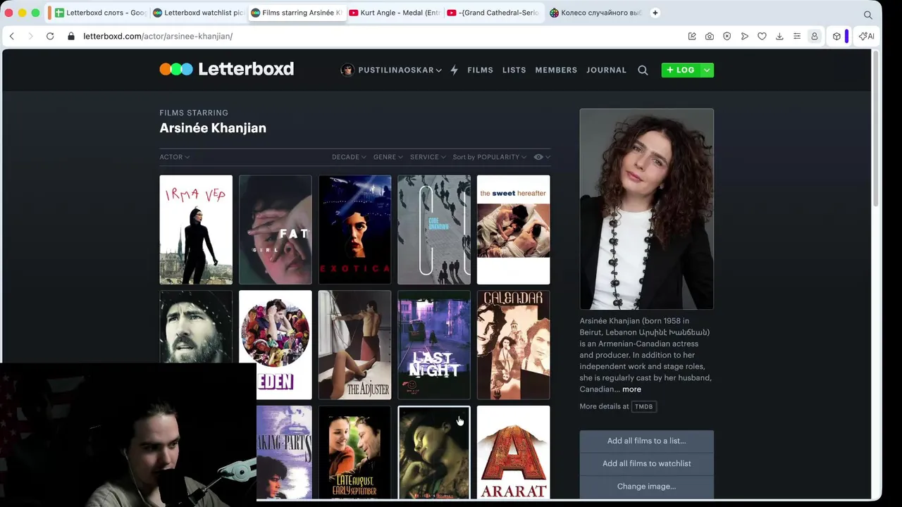
Task: Click the edit note icon in toolbar
Action: point(692,36)
